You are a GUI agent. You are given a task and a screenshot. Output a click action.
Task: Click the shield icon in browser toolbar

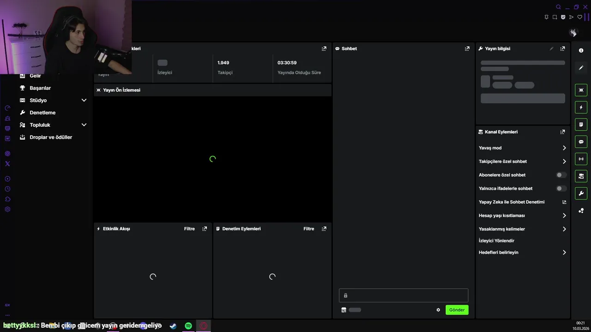point(563,17)
